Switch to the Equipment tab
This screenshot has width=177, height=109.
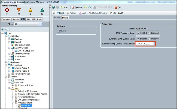click(x=6, y=19)
